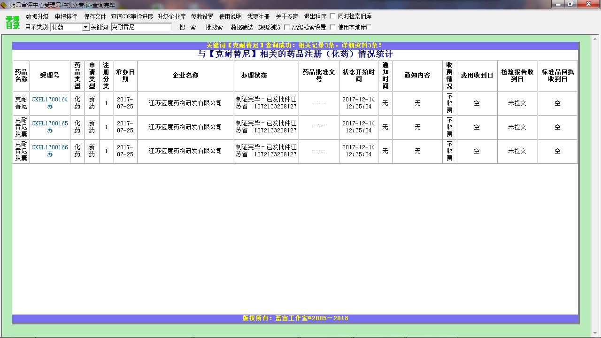Screen dimensions: 601x338
Task: Open the 数据升级 menu item
Action: pyautogui.click(x=37, y=16)
